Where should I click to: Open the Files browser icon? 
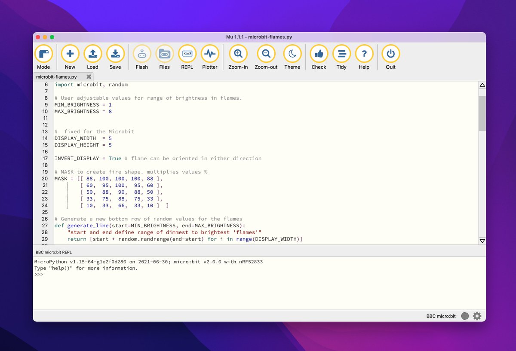click(x=164, y=54)
